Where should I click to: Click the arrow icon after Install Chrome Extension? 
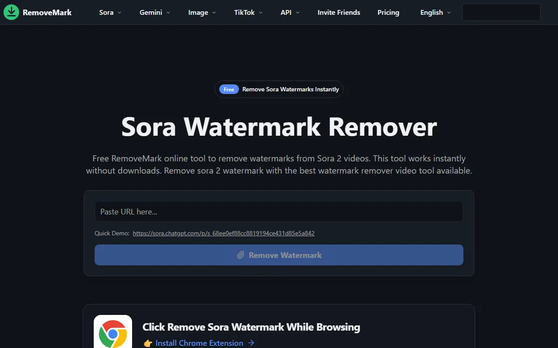251,343
